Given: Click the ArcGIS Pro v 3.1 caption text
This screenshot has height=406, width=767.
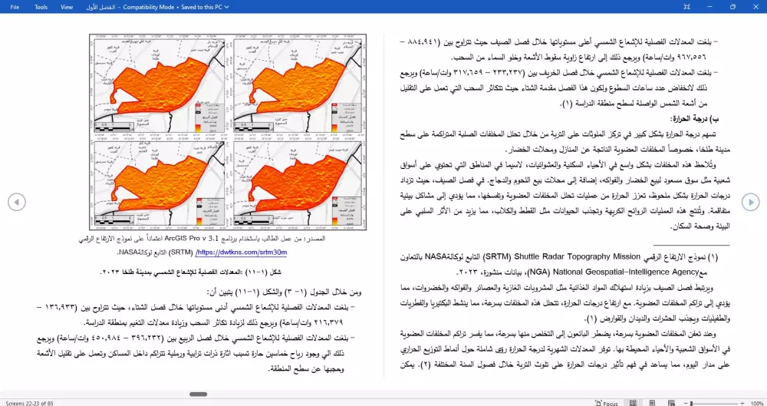Looking at the screenshot, I should (192, 239).
